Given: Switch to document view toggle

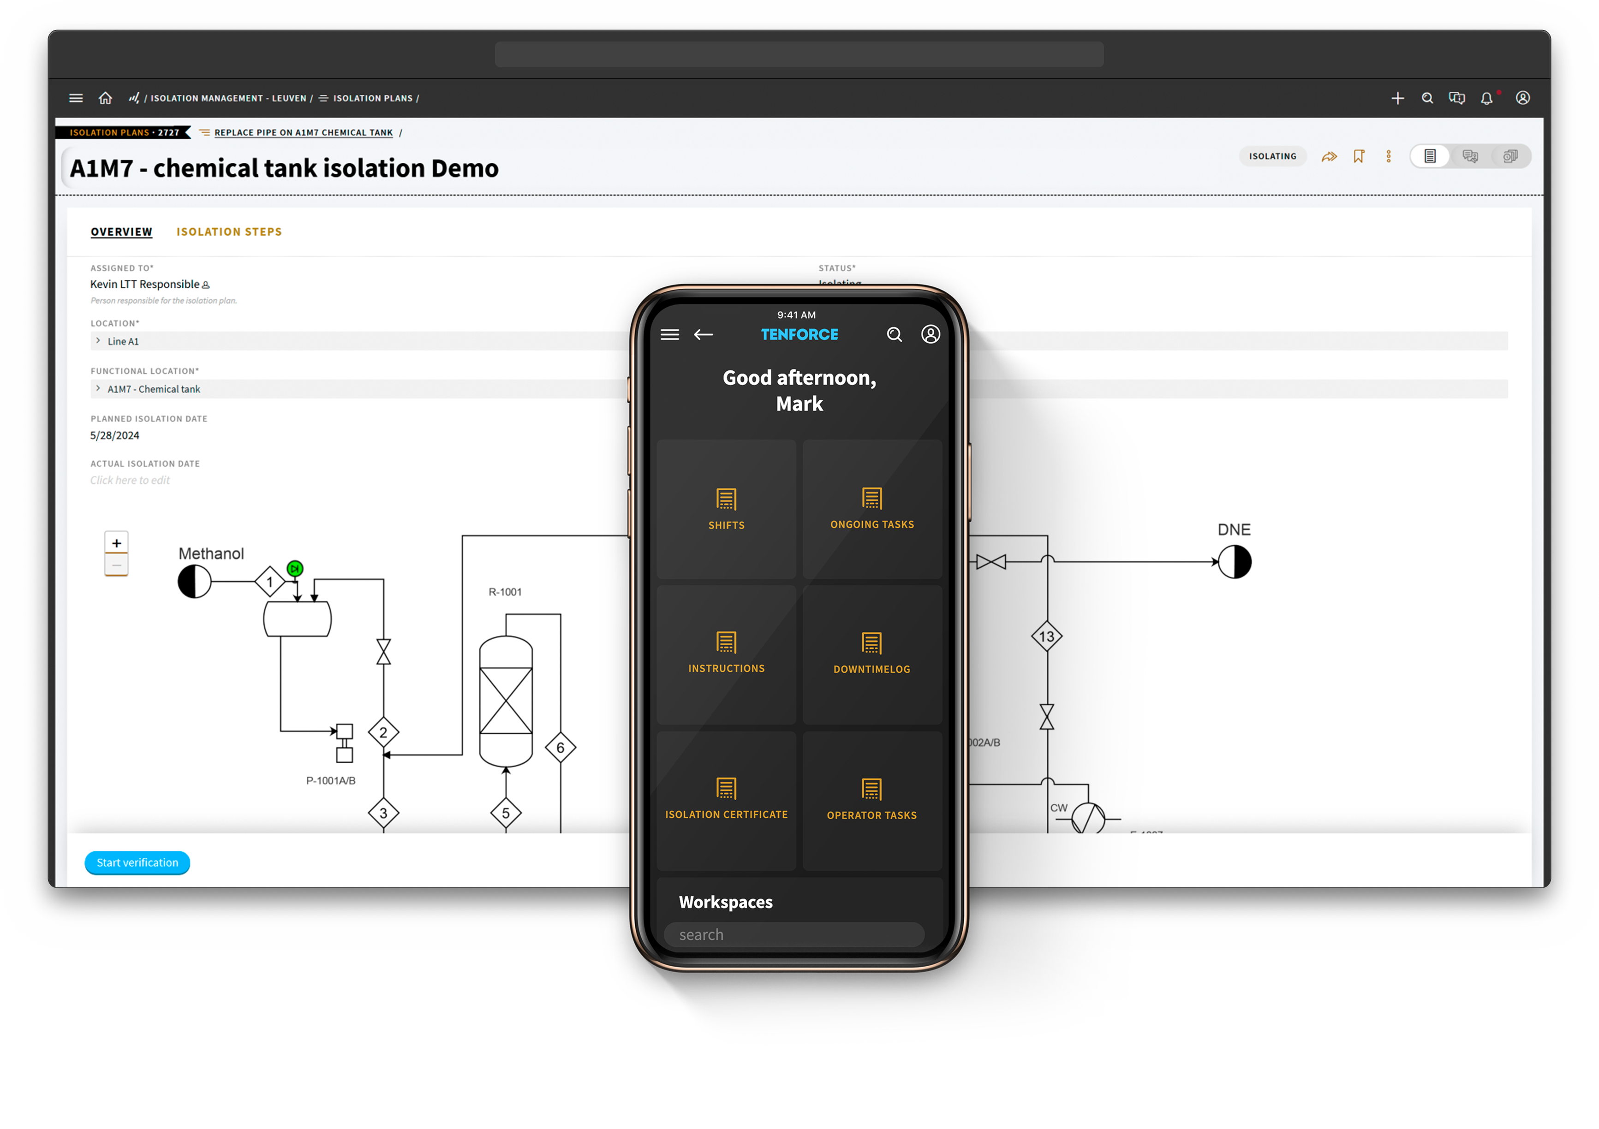Looking at the screenshot, I should (1430, 156).
